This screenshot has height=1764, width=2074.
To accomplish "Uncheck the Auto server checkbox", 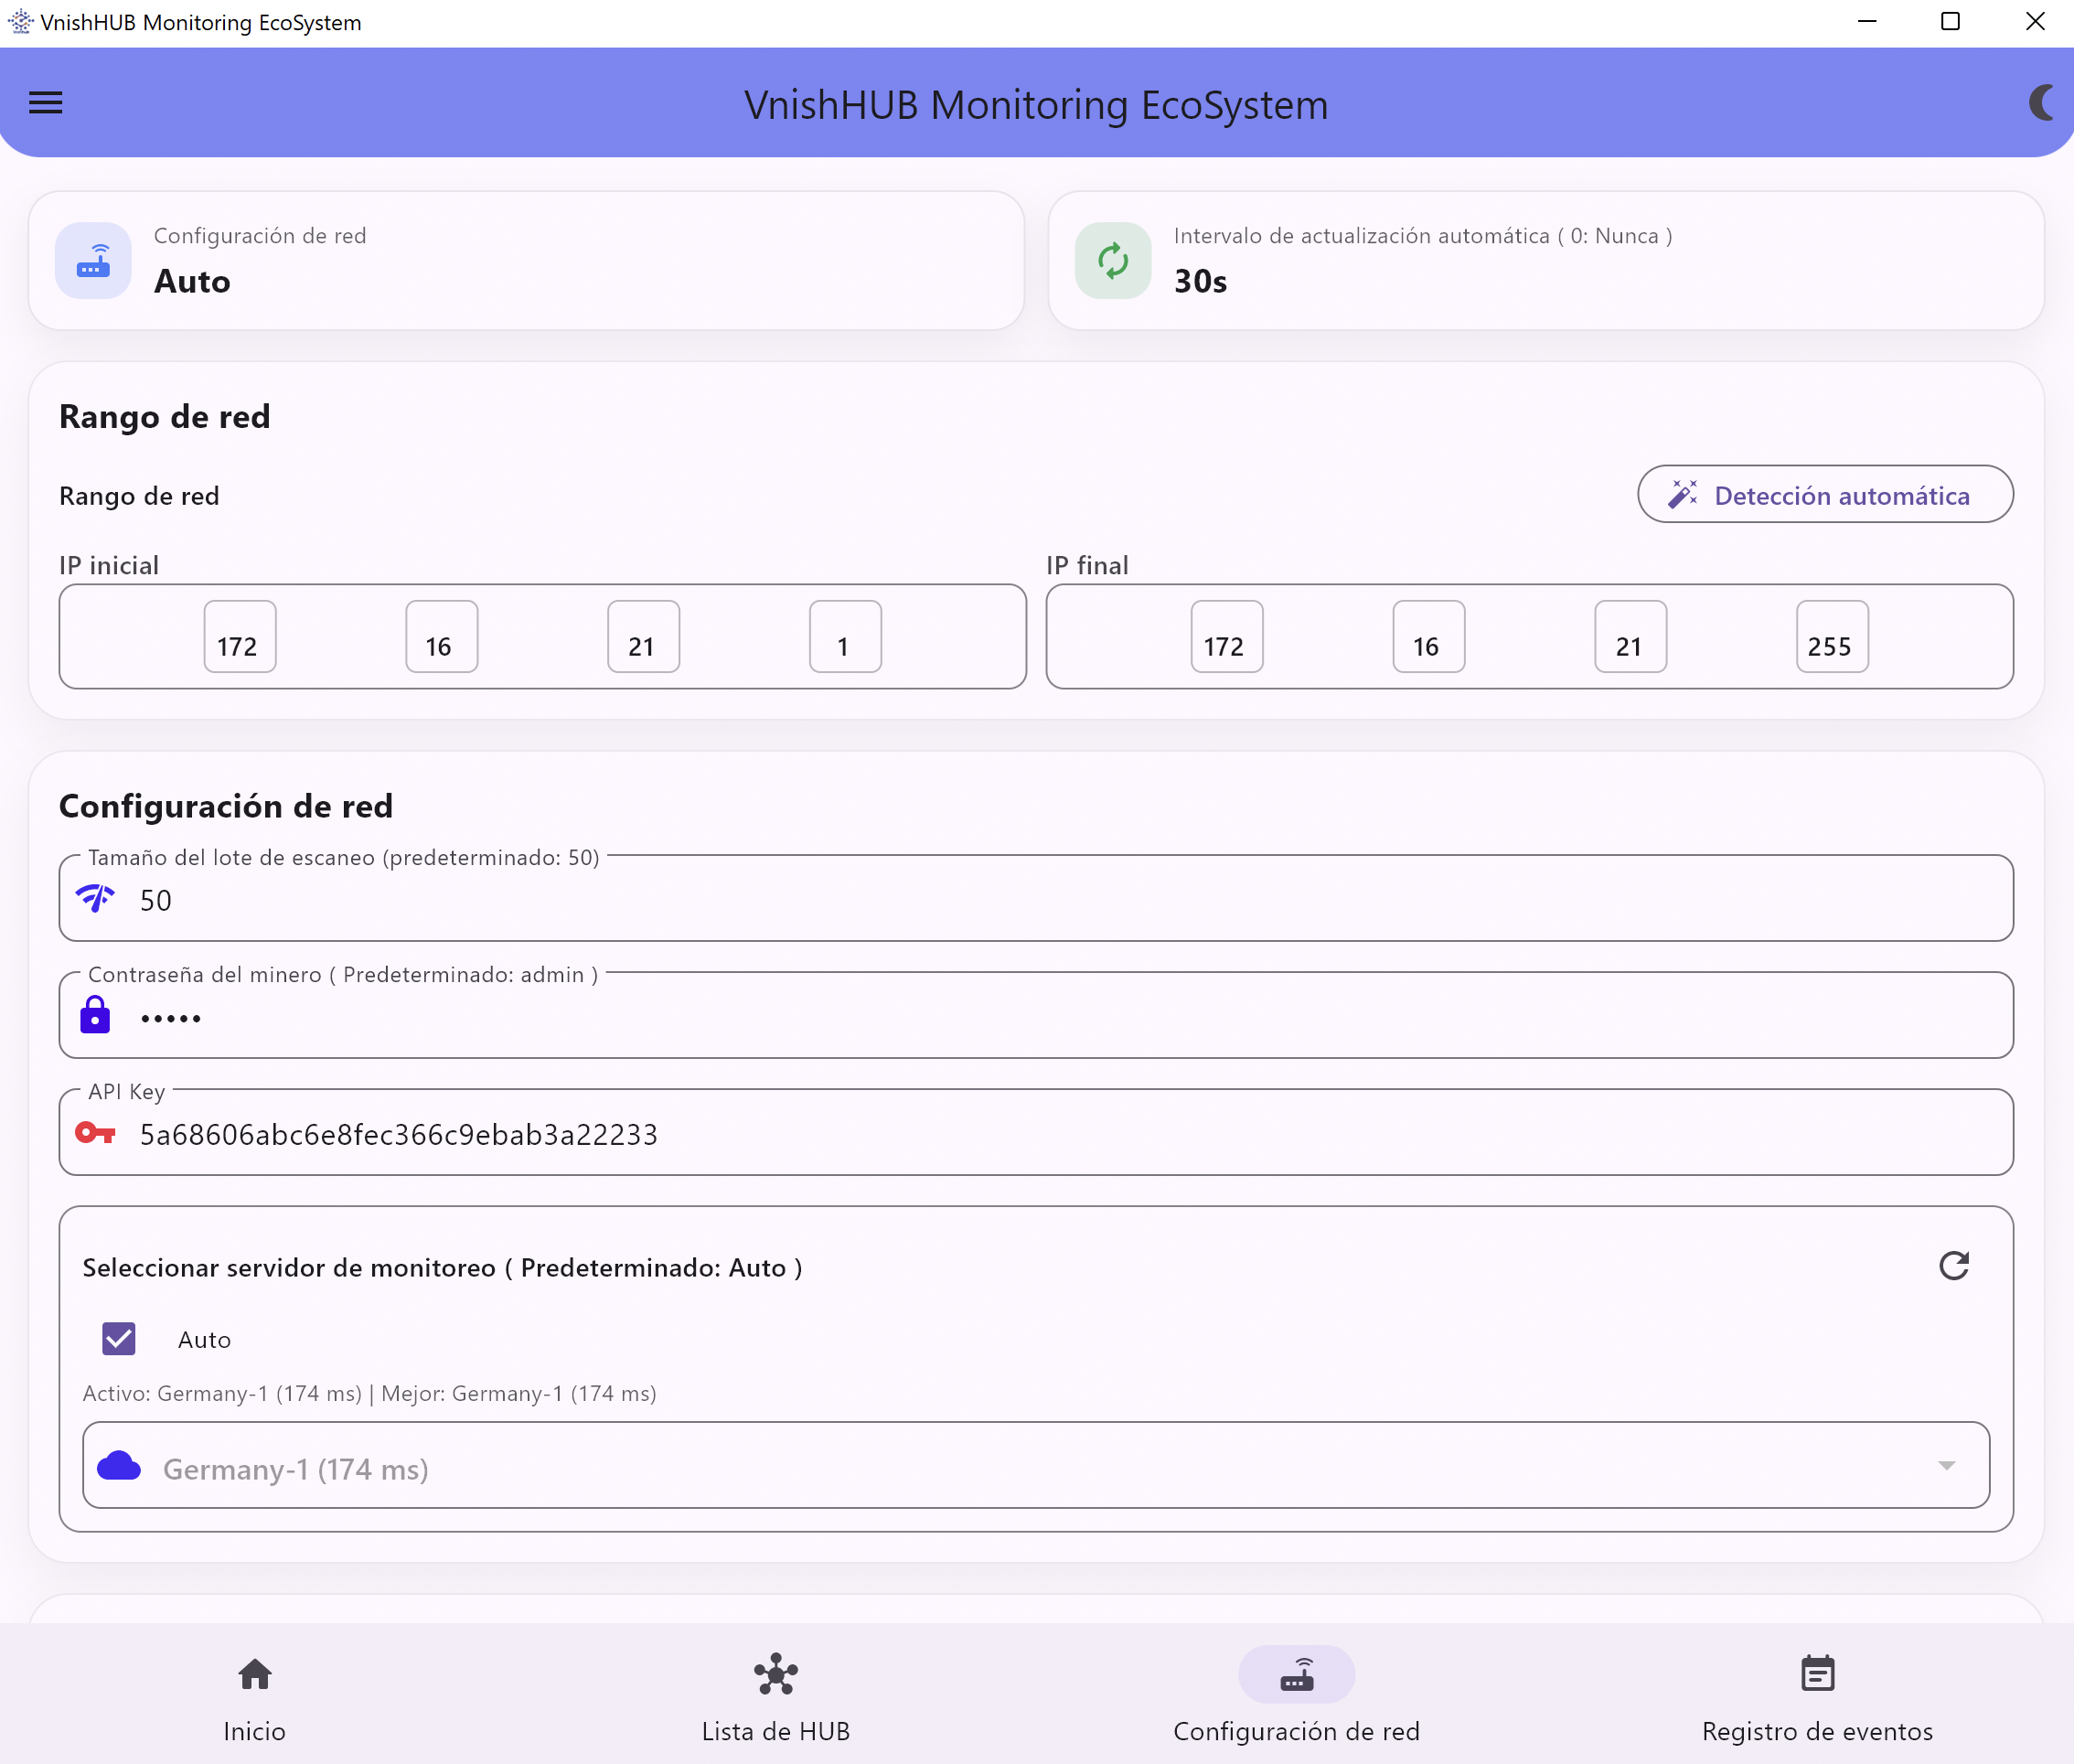I will coord(119,1338).
